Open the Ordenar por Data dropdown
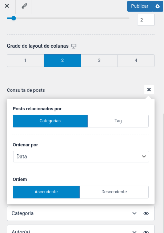 click(x=81, y=157)
